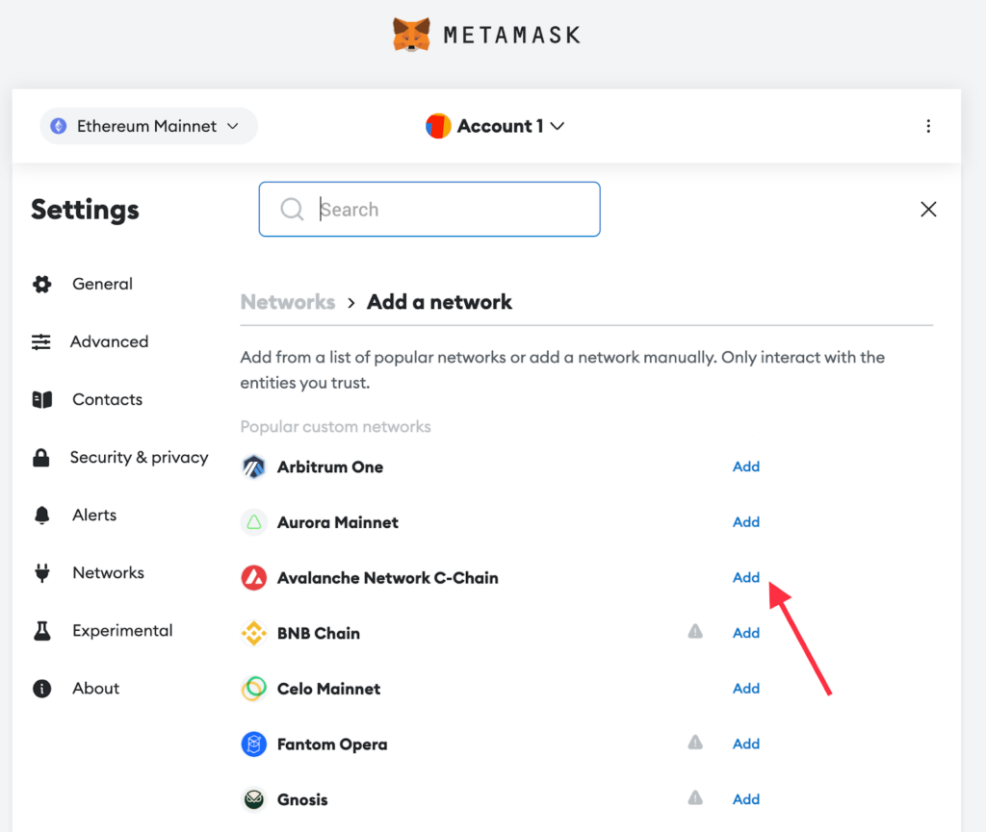This screenshot has width=986, height=832.
Task: Click the magnifier icon in search box
Action: (x=293, y=209)
